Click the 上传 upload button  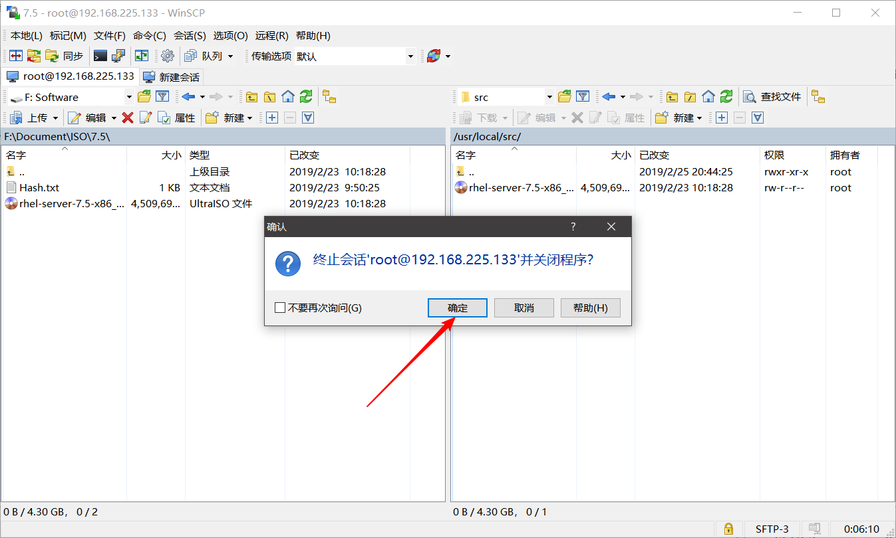click(x=30, y=118)
